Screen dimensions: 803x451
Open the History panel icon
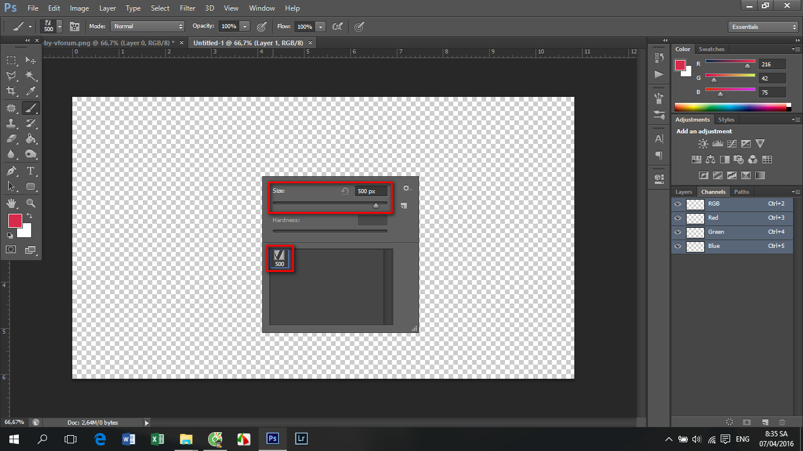point(659,58)
